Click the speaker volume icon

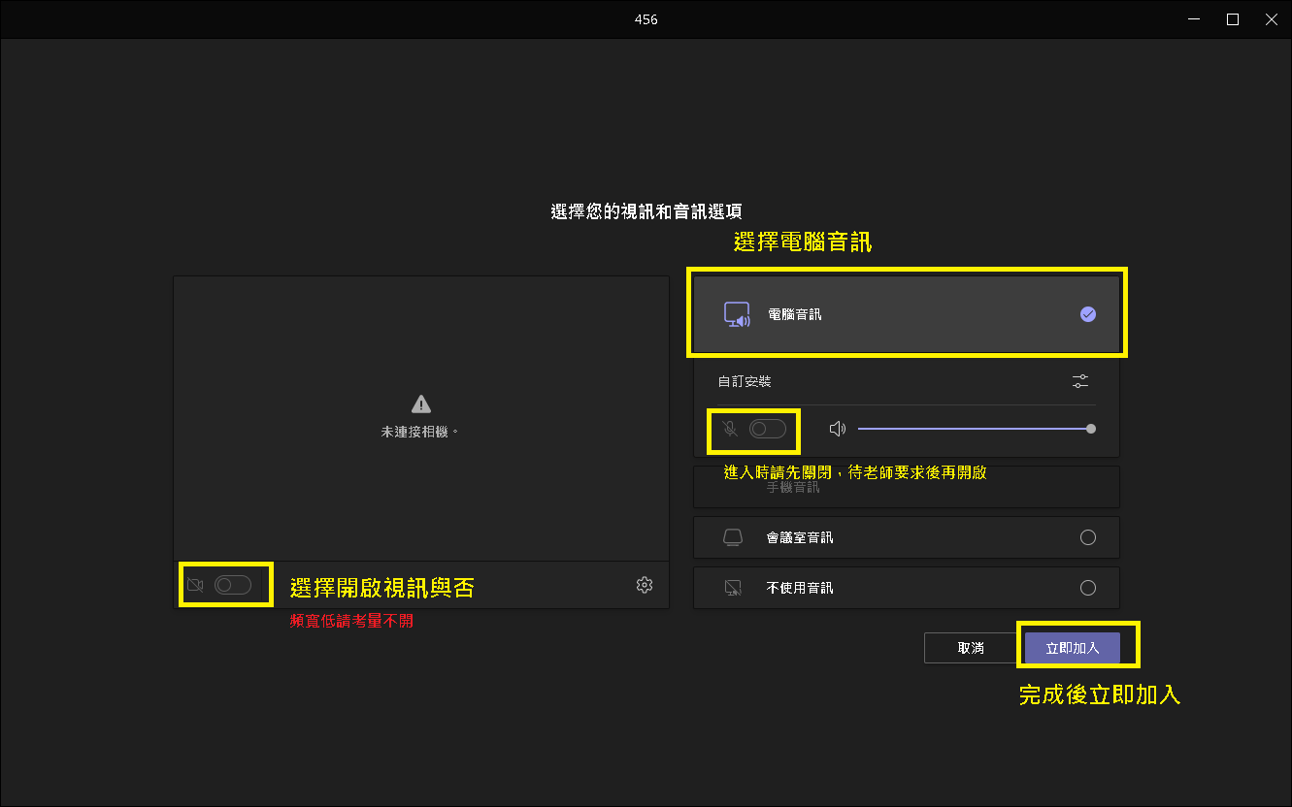pyautogui.click(x=838, y=429)
